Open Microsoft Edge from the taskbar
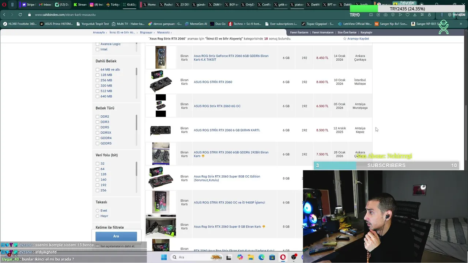The image size is (468, 263). [x=261, y=257]
